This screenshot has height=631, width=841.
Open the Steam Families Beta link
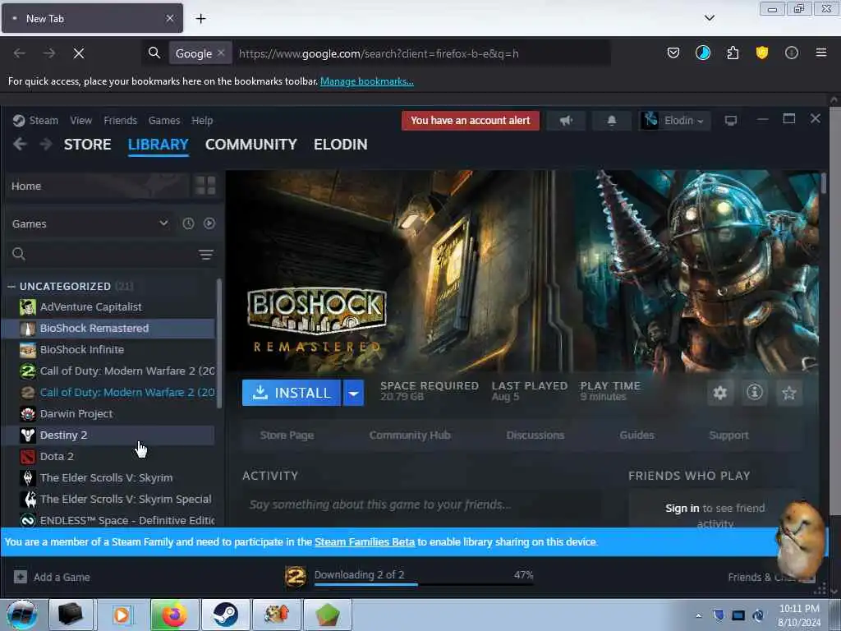365,542
